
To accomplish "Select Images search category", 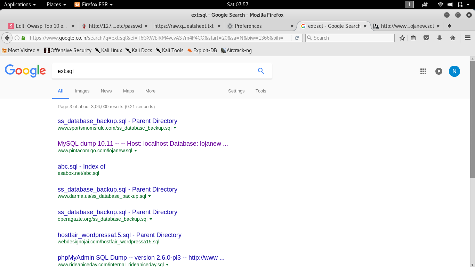I will click(x=82, y=91).
